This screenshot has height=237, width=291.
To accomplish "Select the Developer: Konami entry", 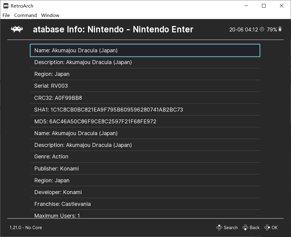I will (x=145, y=192).
